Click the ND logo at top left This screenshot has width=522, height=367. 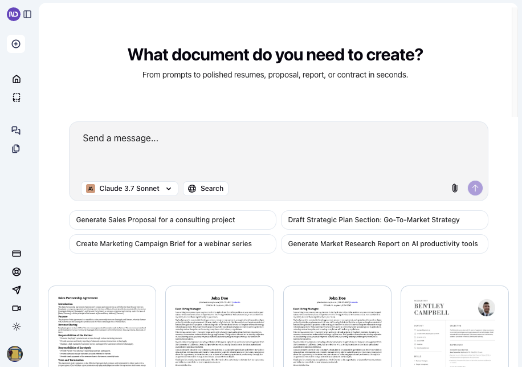point(13,14)
